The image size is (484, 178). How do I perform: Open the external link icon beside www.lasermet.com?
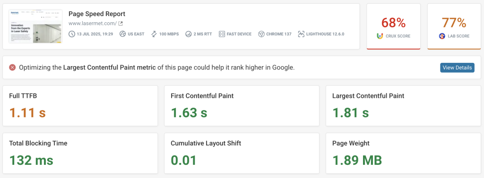point(121,24)
